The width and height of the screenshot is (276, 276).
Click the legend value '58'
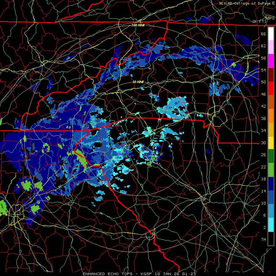263,58
